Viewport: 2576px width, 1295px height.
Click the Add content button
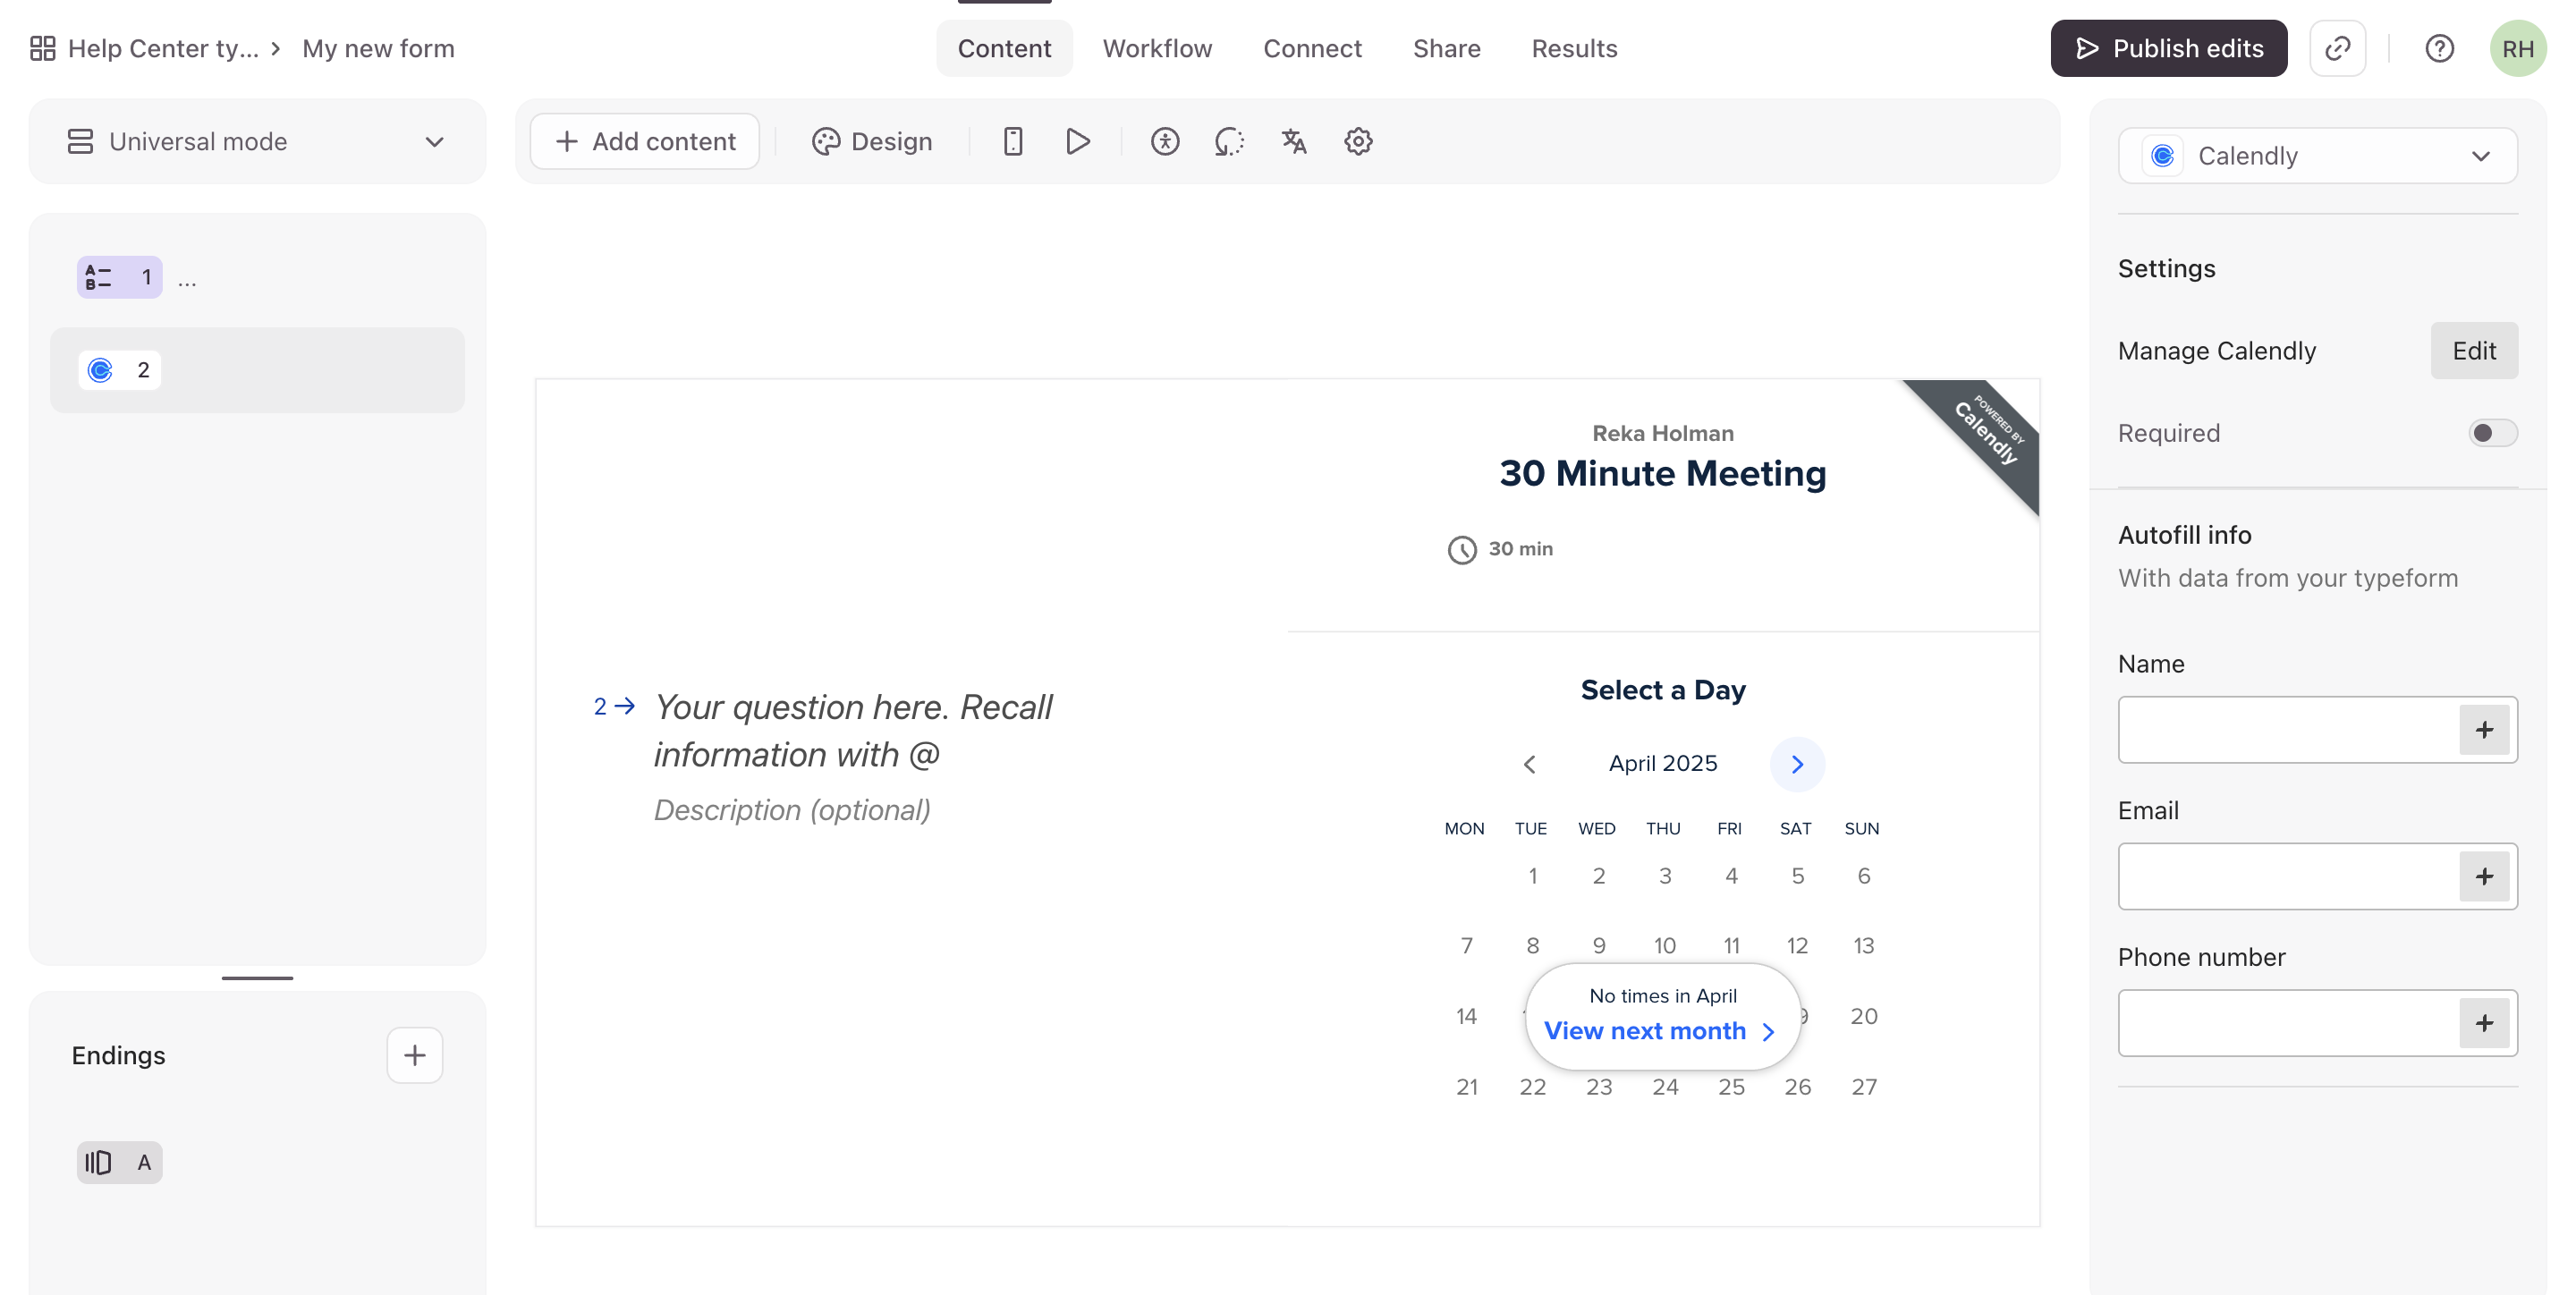tap(645, 141)
